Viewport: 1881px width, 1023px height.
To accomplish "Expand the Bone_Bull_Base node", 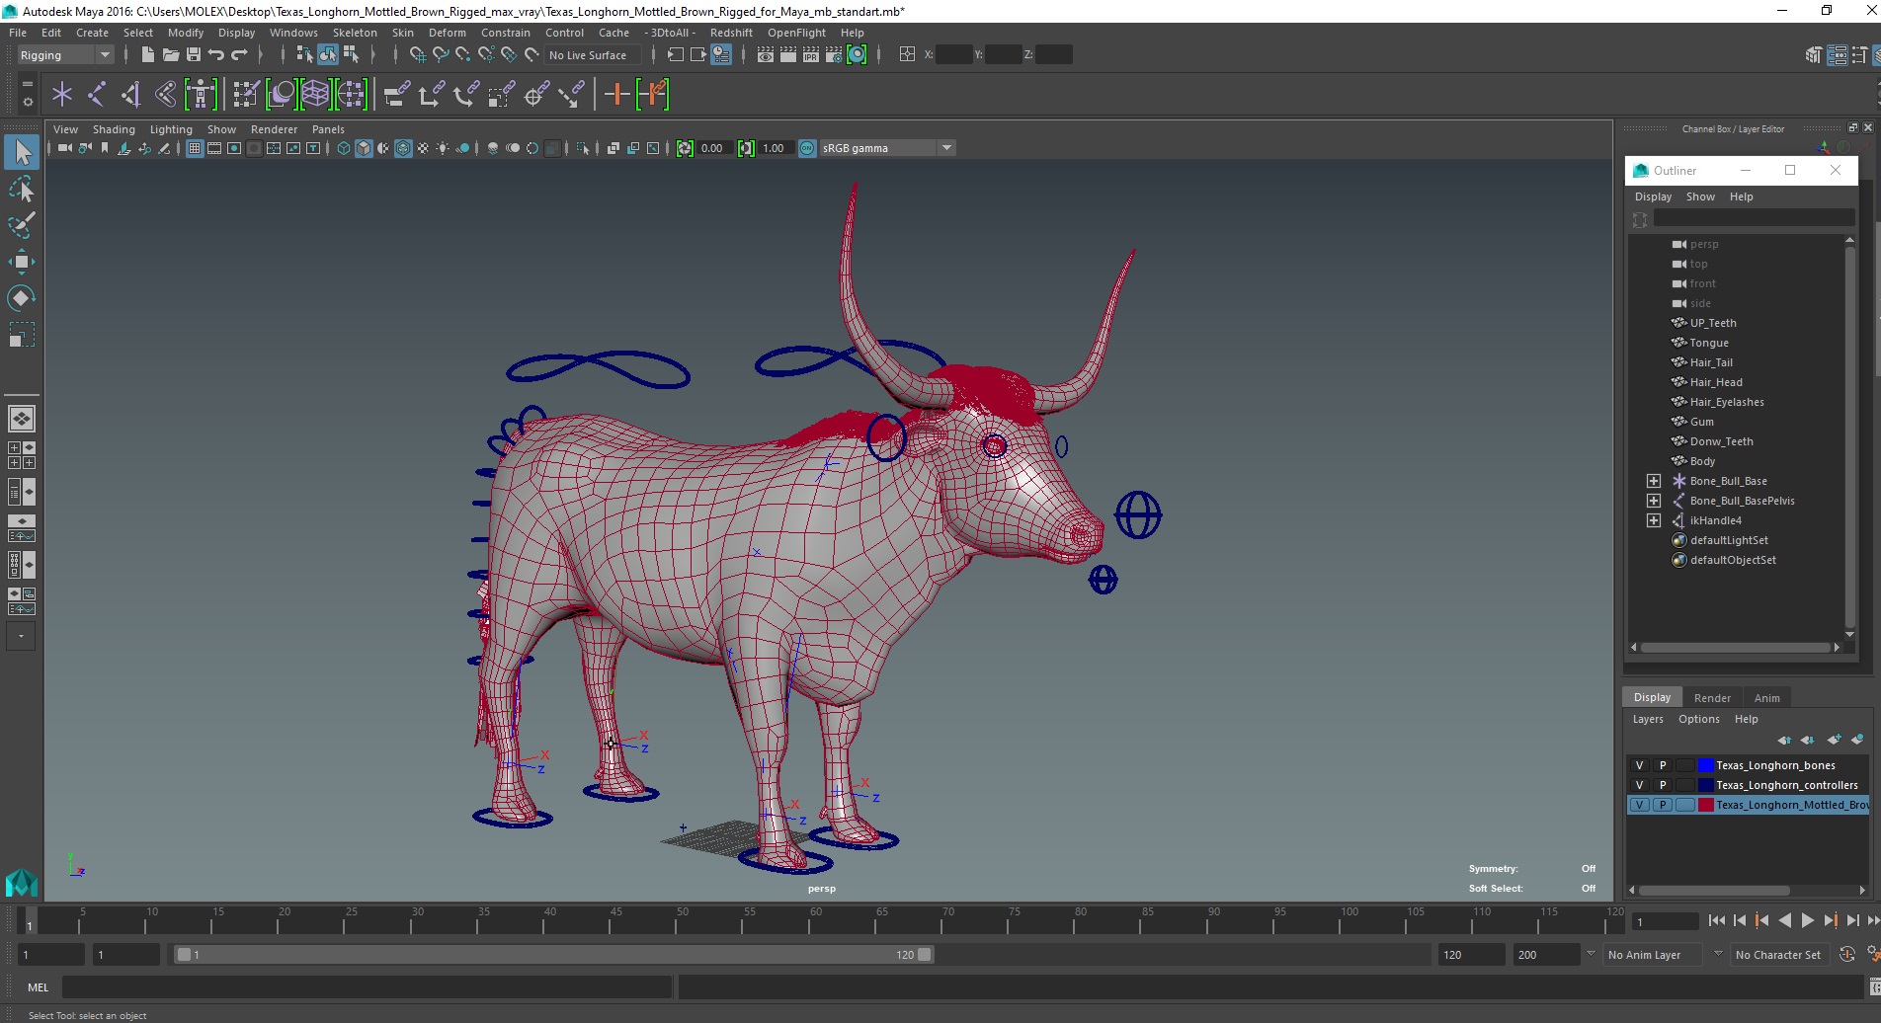I will click(1654, 481).
